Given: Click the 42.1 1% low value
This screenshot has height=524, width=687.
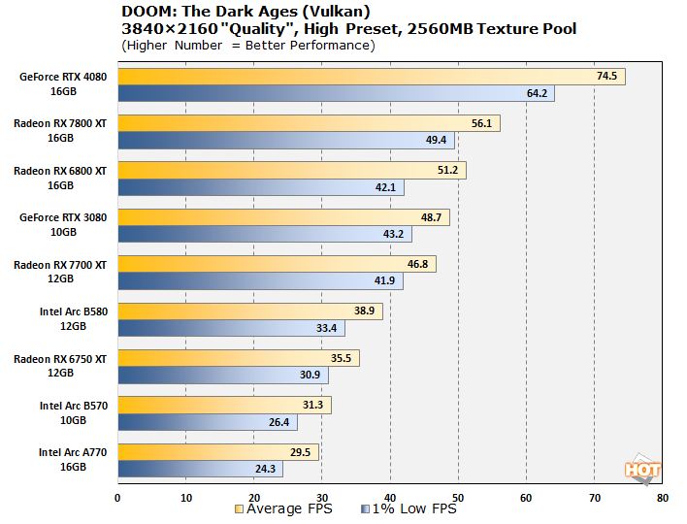Looking at the screenshot, I should (x=385, y=187).
